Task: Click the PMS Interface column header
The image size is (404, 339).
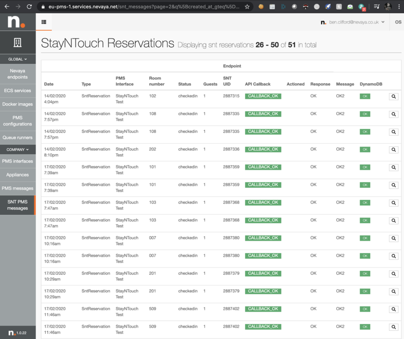Action: point(124,81)
